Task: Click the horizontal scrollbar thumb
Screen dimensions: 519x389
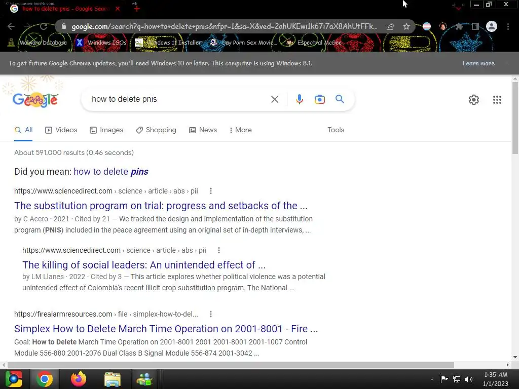Action: [231, 365]
